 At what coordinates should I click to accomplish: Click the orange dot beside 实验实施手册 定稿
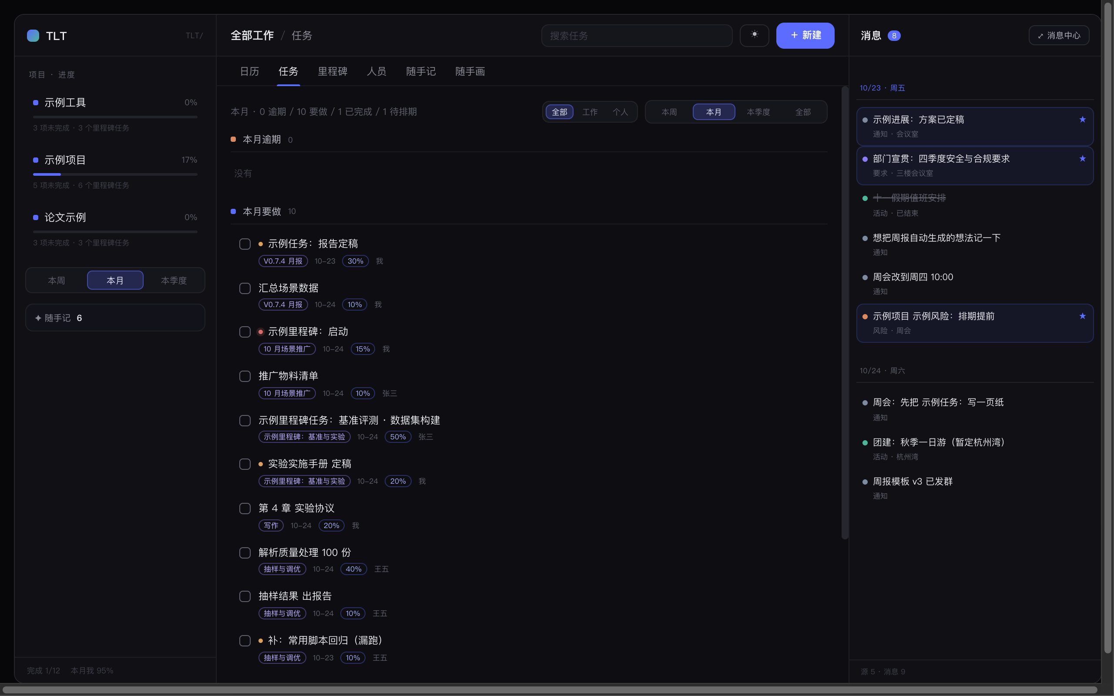[x=261, y=464]
